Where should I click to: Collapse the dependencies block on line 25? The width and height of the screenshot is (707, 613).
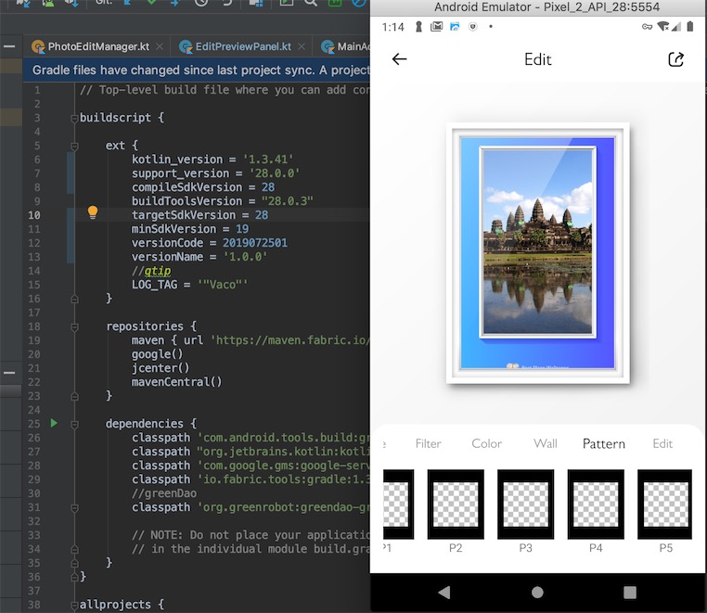coord(74,424)
